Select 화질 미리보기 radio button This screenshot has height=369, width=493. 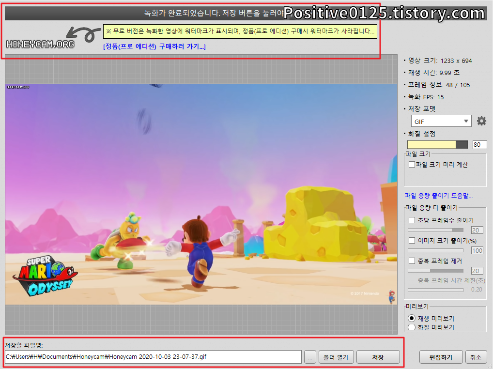[412, 327]
